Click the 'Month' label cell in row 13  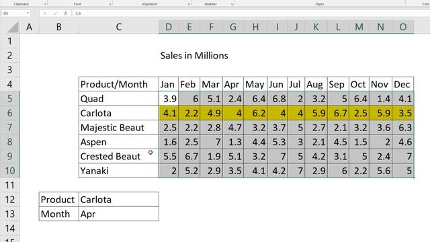coord(58,214)
